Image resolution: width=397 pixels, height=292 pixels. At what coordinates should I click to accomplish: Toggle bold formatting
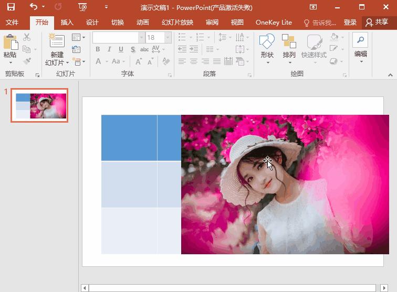98,49
